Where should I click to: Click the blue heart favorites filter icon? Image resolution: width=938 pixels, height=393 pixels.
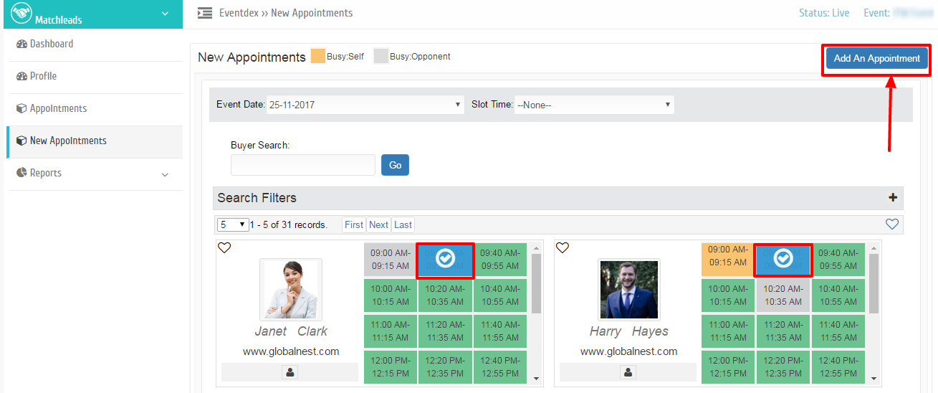(x=891, y=224)
